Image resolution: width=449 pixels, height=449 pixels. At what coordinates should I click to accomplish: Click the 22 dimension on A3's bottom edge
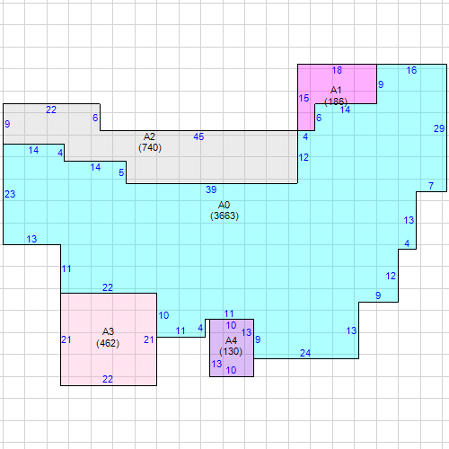point(108,379)
